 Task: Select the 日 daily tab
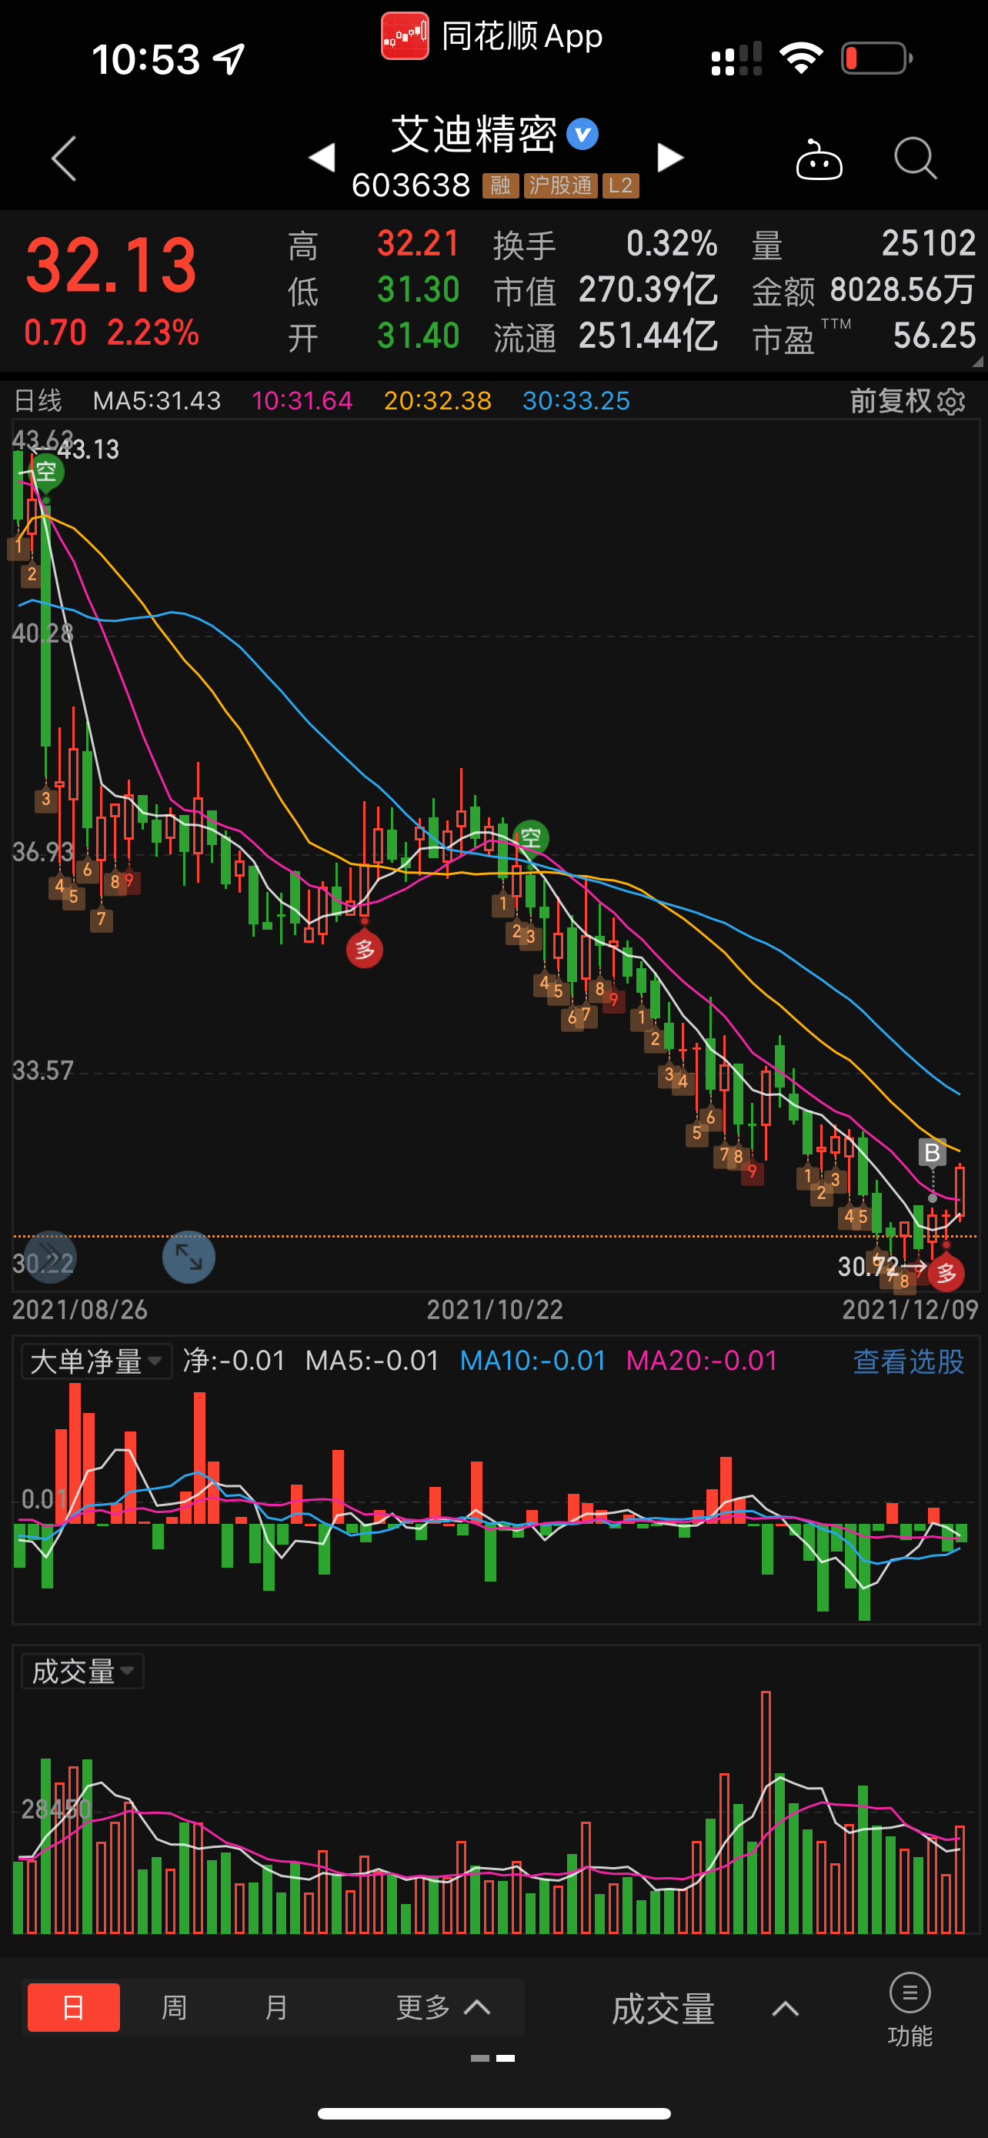[74, 2008]
